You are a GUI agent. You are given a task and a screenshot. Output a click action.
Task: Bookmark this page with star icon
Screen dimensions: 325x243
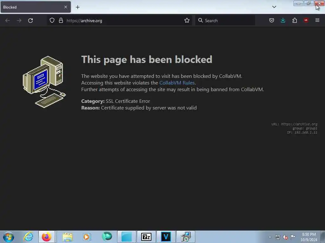pyautogui.click(x=187, y=21)
